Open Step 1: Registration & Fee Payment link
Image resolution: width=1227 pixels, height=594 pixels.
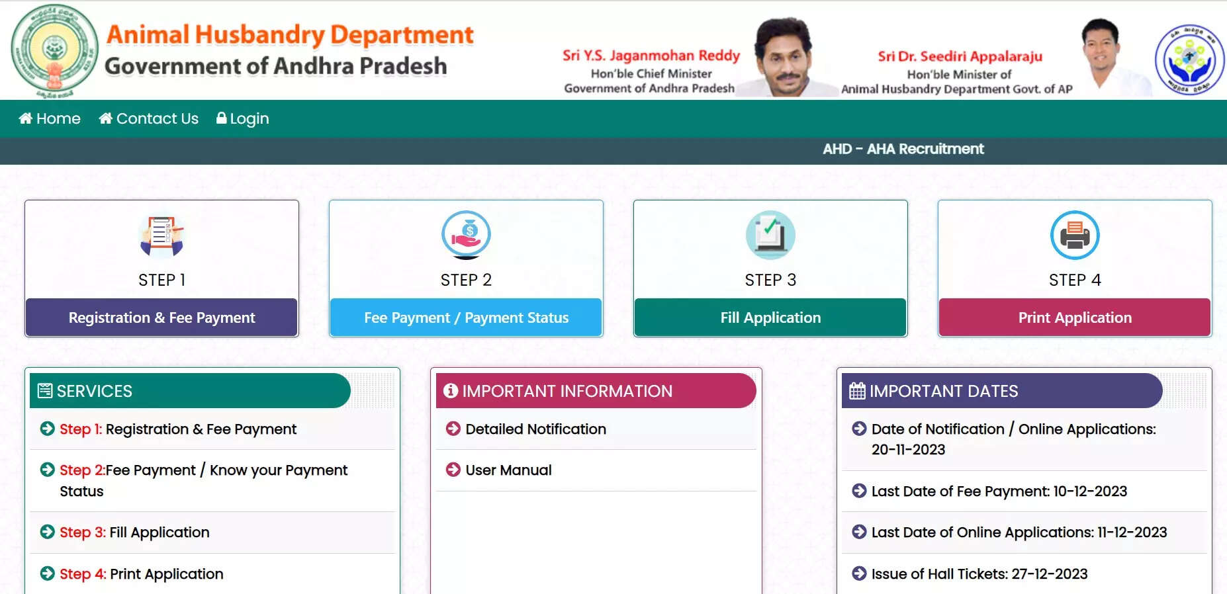point(178,429)
